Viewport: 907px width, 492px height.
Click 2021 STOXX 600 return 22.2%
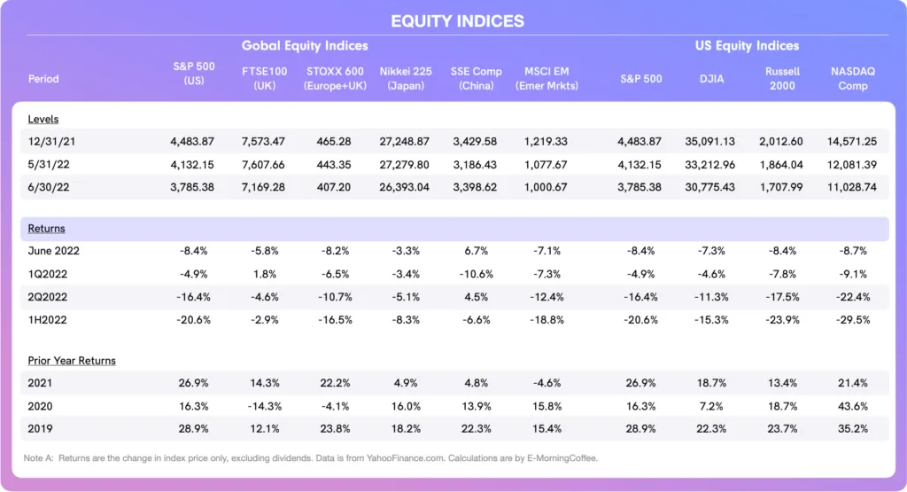click(x=335, y=383)
